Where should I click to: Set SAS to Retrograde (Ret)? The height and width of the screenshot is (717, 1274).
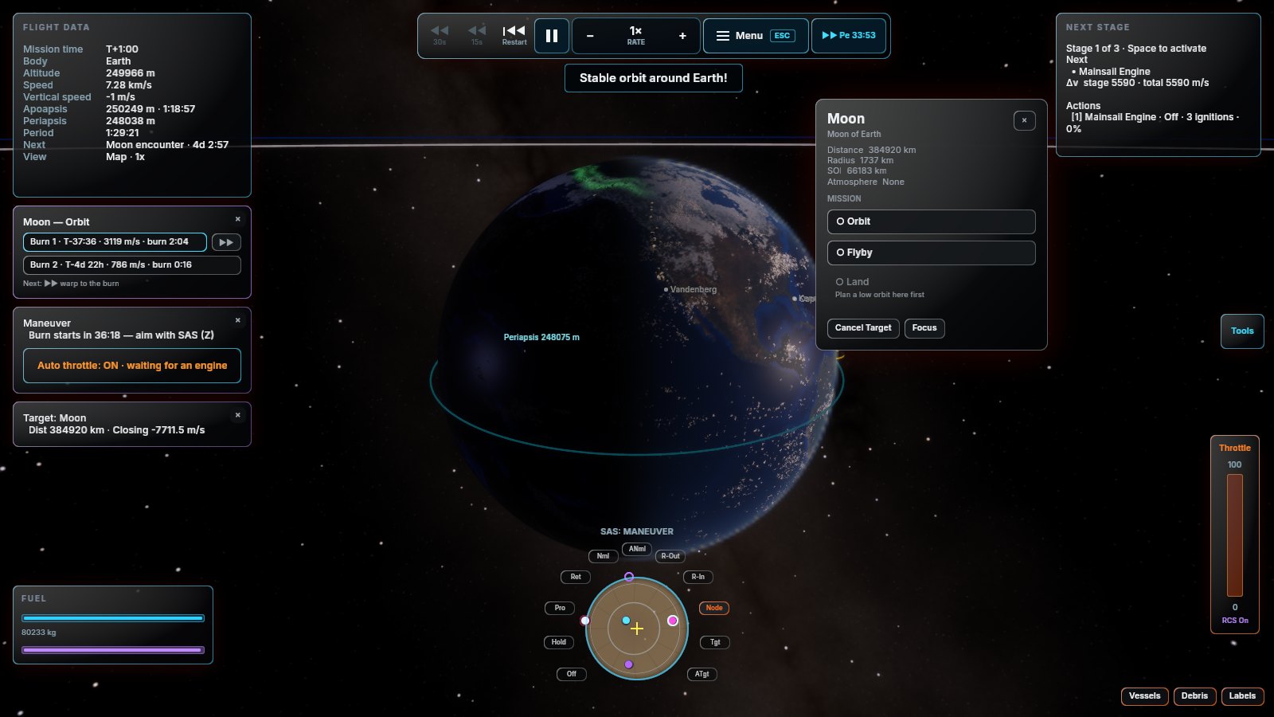pyautogui.click(x=576, y=577)
